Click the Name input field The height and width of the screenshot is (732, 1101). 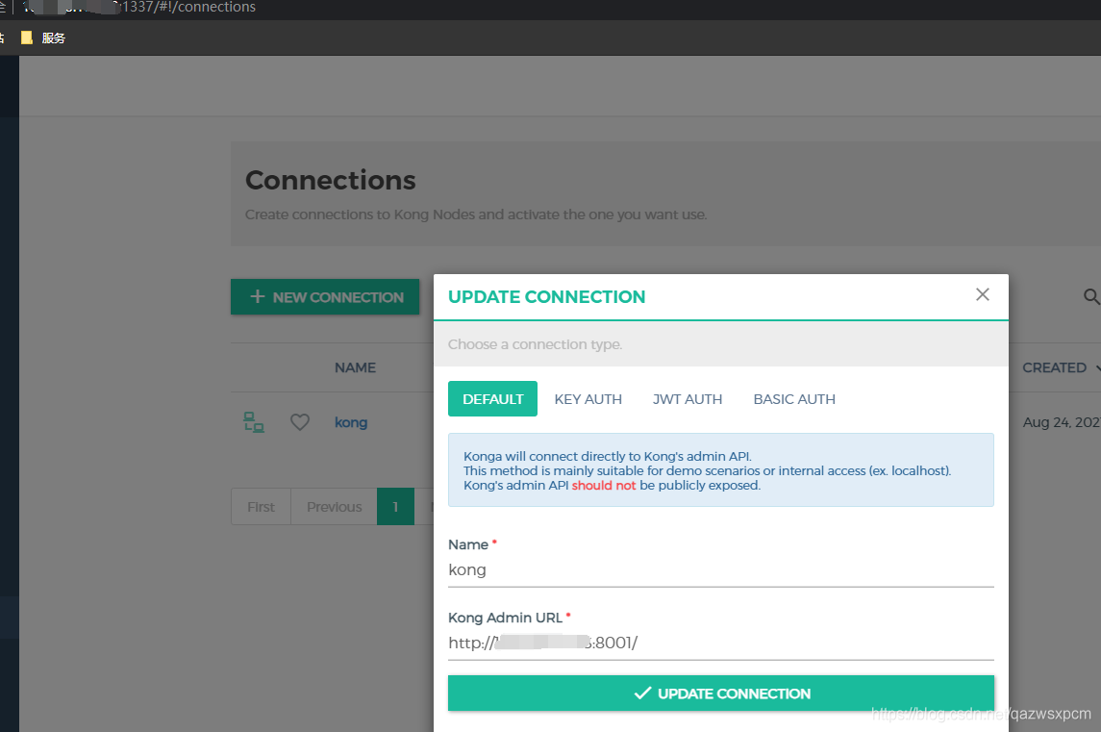point(721,570)
